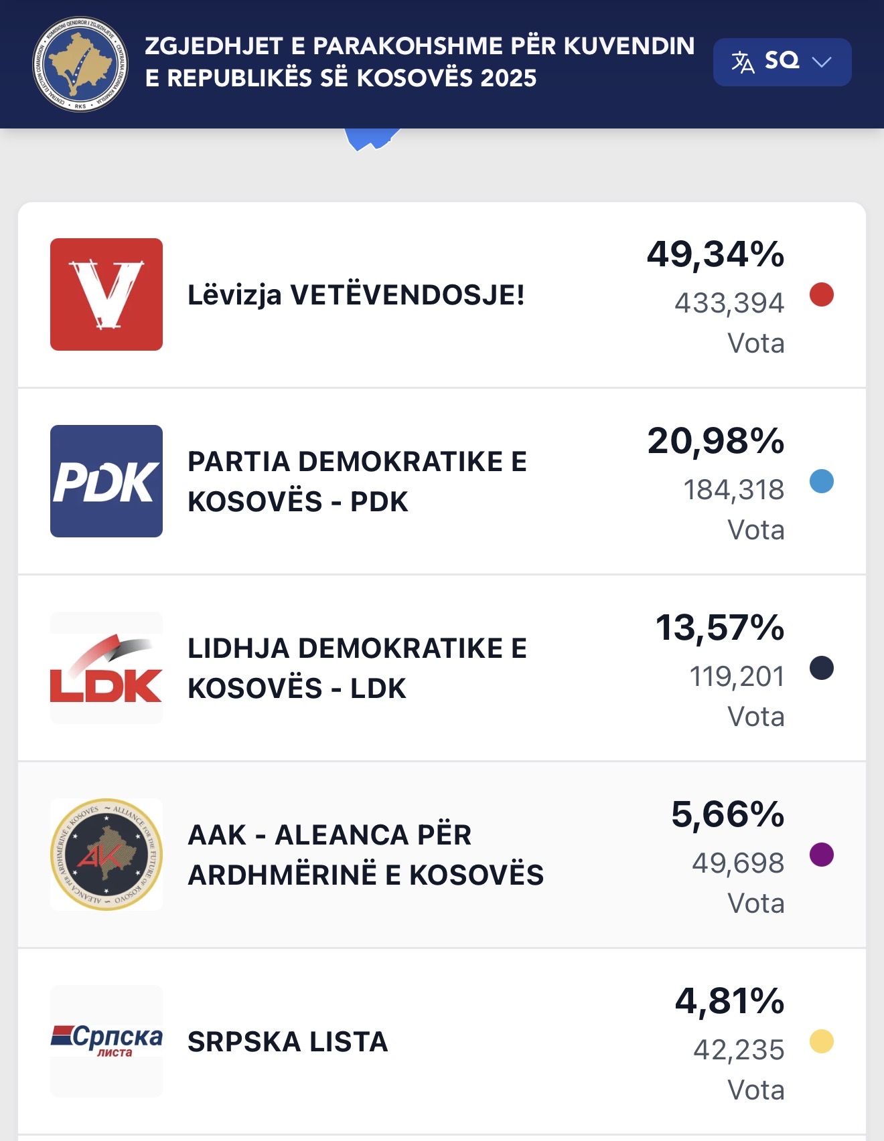The height and width of the screenshot is (1141, 884).
Task: Click the Vetëvendosje red V logo
Action: 106,294
